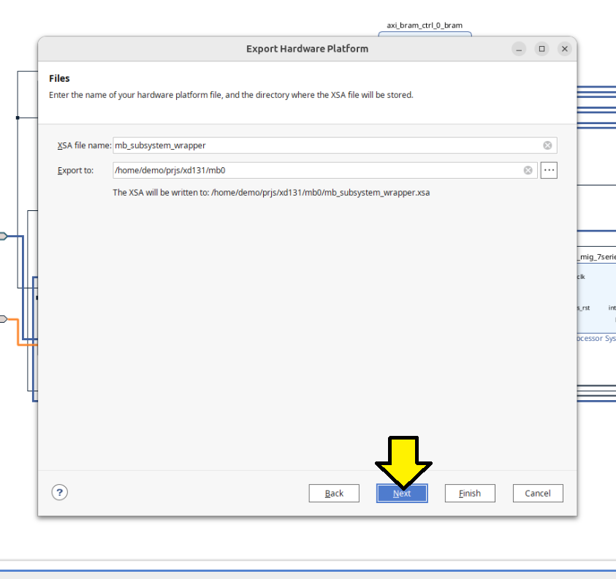616x579 pixels.
Task: Maximize the Export Hardware Platform dialog
Action: coord(541,49)
